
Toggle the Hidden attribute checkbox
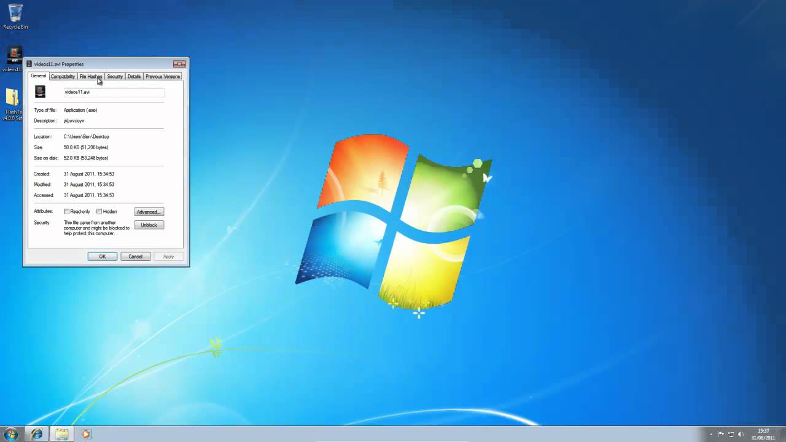[99, 212]
